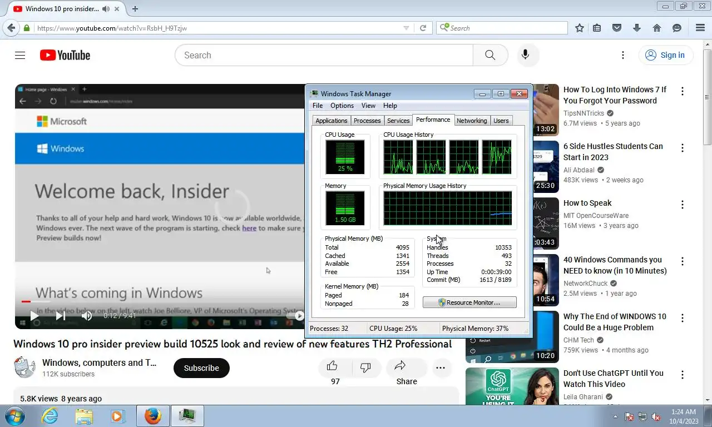The height and width of the screenshot is (427, 712).
Task: Mute tab via speaker icon on tab
Action: 106,9
